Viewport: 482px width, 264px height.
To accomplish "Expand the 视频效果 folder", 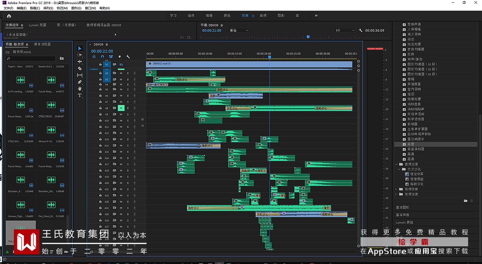I will [397, 189].
